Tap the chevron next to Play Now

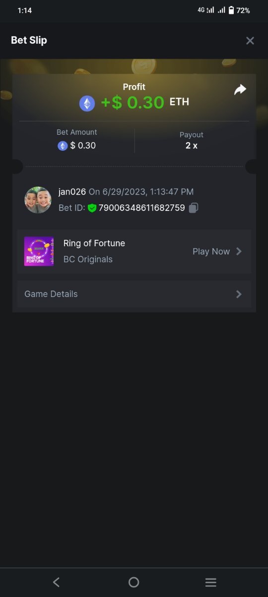click(239, 252)
